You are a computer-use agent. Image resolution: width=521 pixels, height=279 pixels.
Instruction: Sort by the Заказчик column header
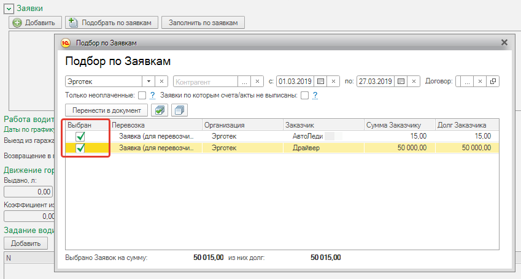click(323, 125)
